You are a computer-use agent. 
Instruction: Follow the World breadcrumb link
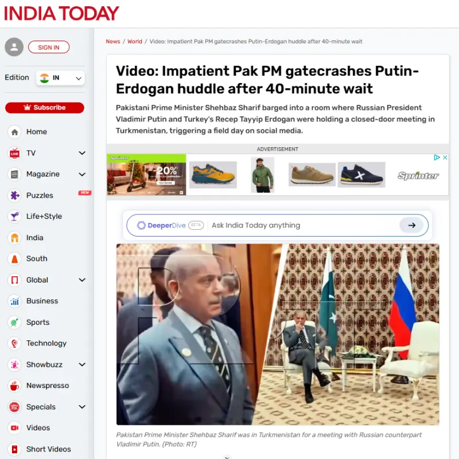point(134,42)
